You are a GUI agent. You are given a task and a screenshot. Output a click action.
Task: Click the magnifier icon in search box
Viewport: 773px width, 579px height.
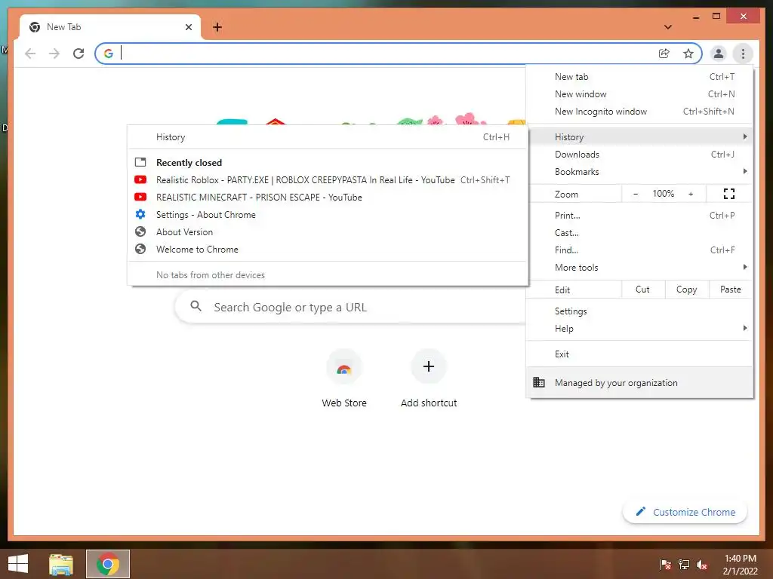tap(196, 306)
